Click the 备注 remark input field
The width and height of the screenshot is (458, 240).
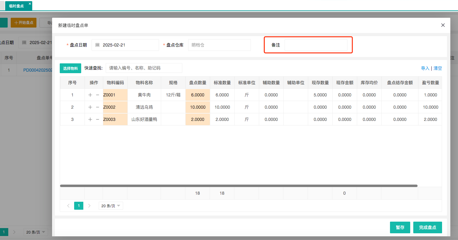pyautogui.click(x=316, y=45)
